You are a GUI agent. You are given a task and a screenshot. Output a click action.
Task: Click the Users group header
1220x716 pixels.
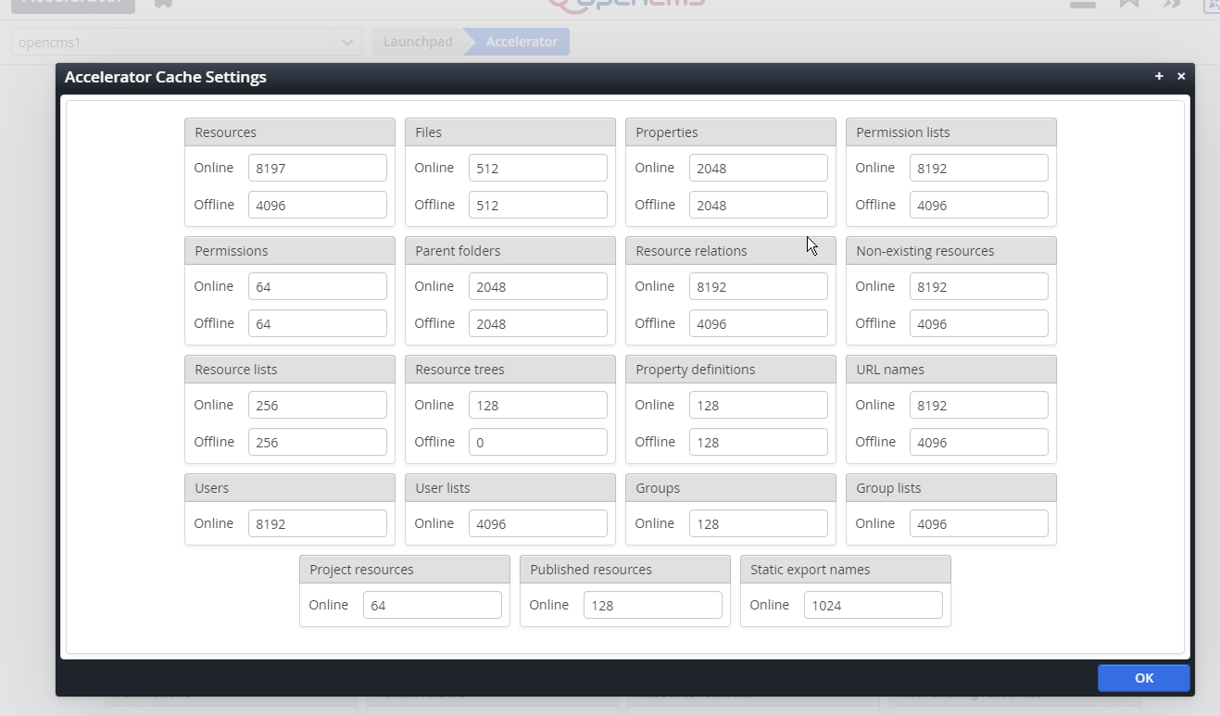pos(290,488)
